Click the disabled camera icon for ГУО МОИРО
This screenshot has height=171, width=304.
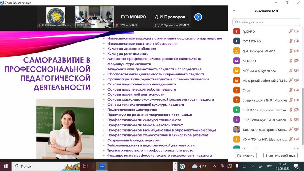tap(296, 41)
